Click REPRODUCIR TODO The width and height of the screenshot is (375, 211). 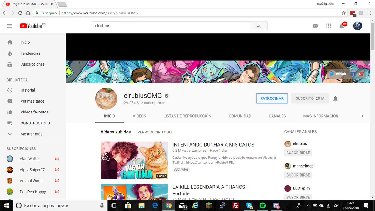pyautogui.click(x=154, y=132)
